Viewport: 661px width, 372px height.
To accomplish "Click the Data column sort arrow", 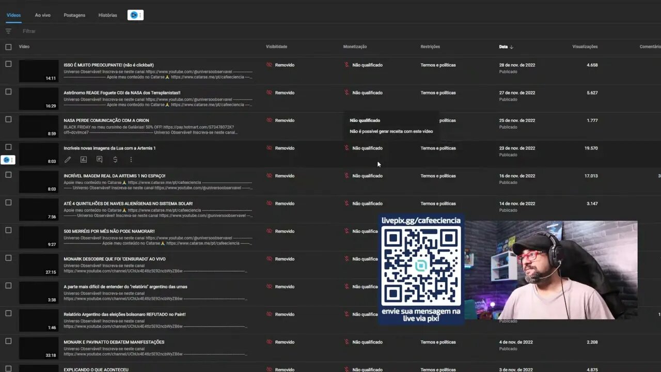I will [x=511, y=47].
